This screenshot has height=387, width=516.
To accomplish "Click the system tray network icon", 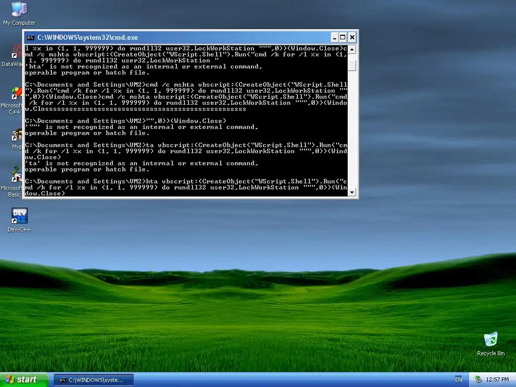I will [478, 379].
